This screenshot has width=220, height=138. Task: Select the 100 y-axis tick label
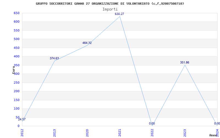pyautogui.click(x=16, y=108)
